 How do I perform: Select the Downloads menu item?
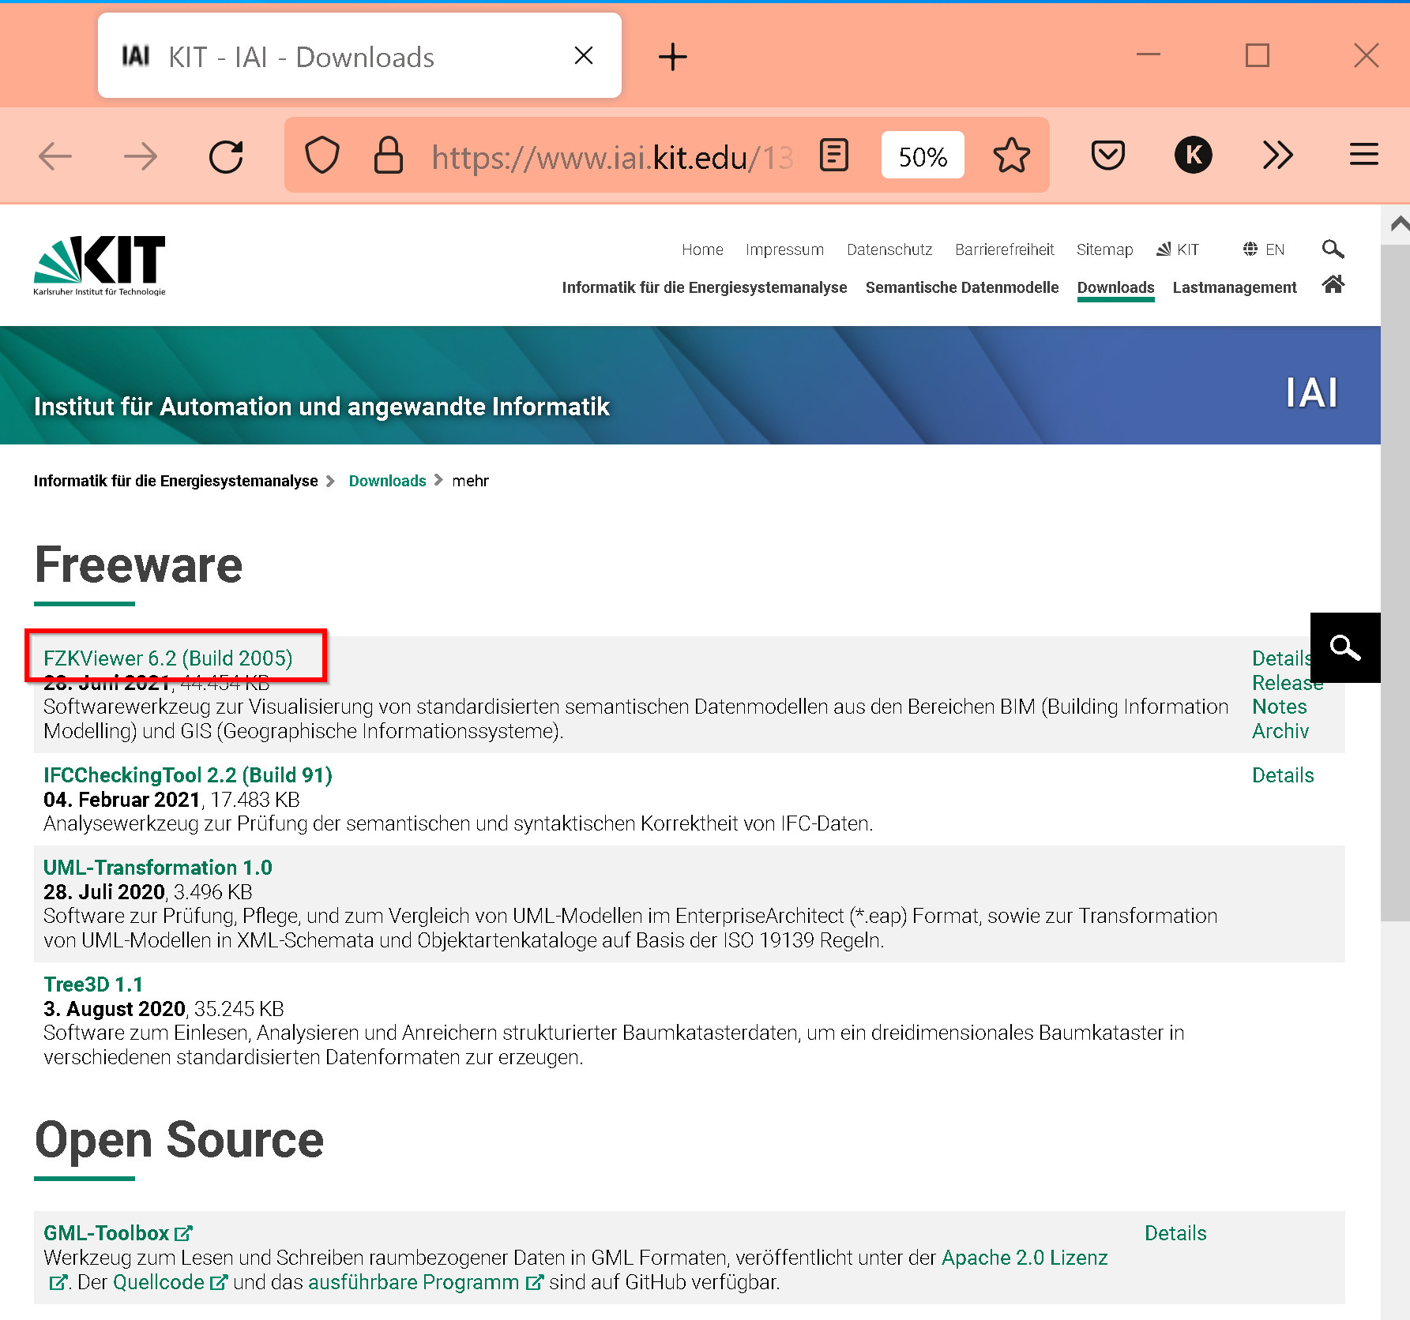click(x=1115, y=287)
